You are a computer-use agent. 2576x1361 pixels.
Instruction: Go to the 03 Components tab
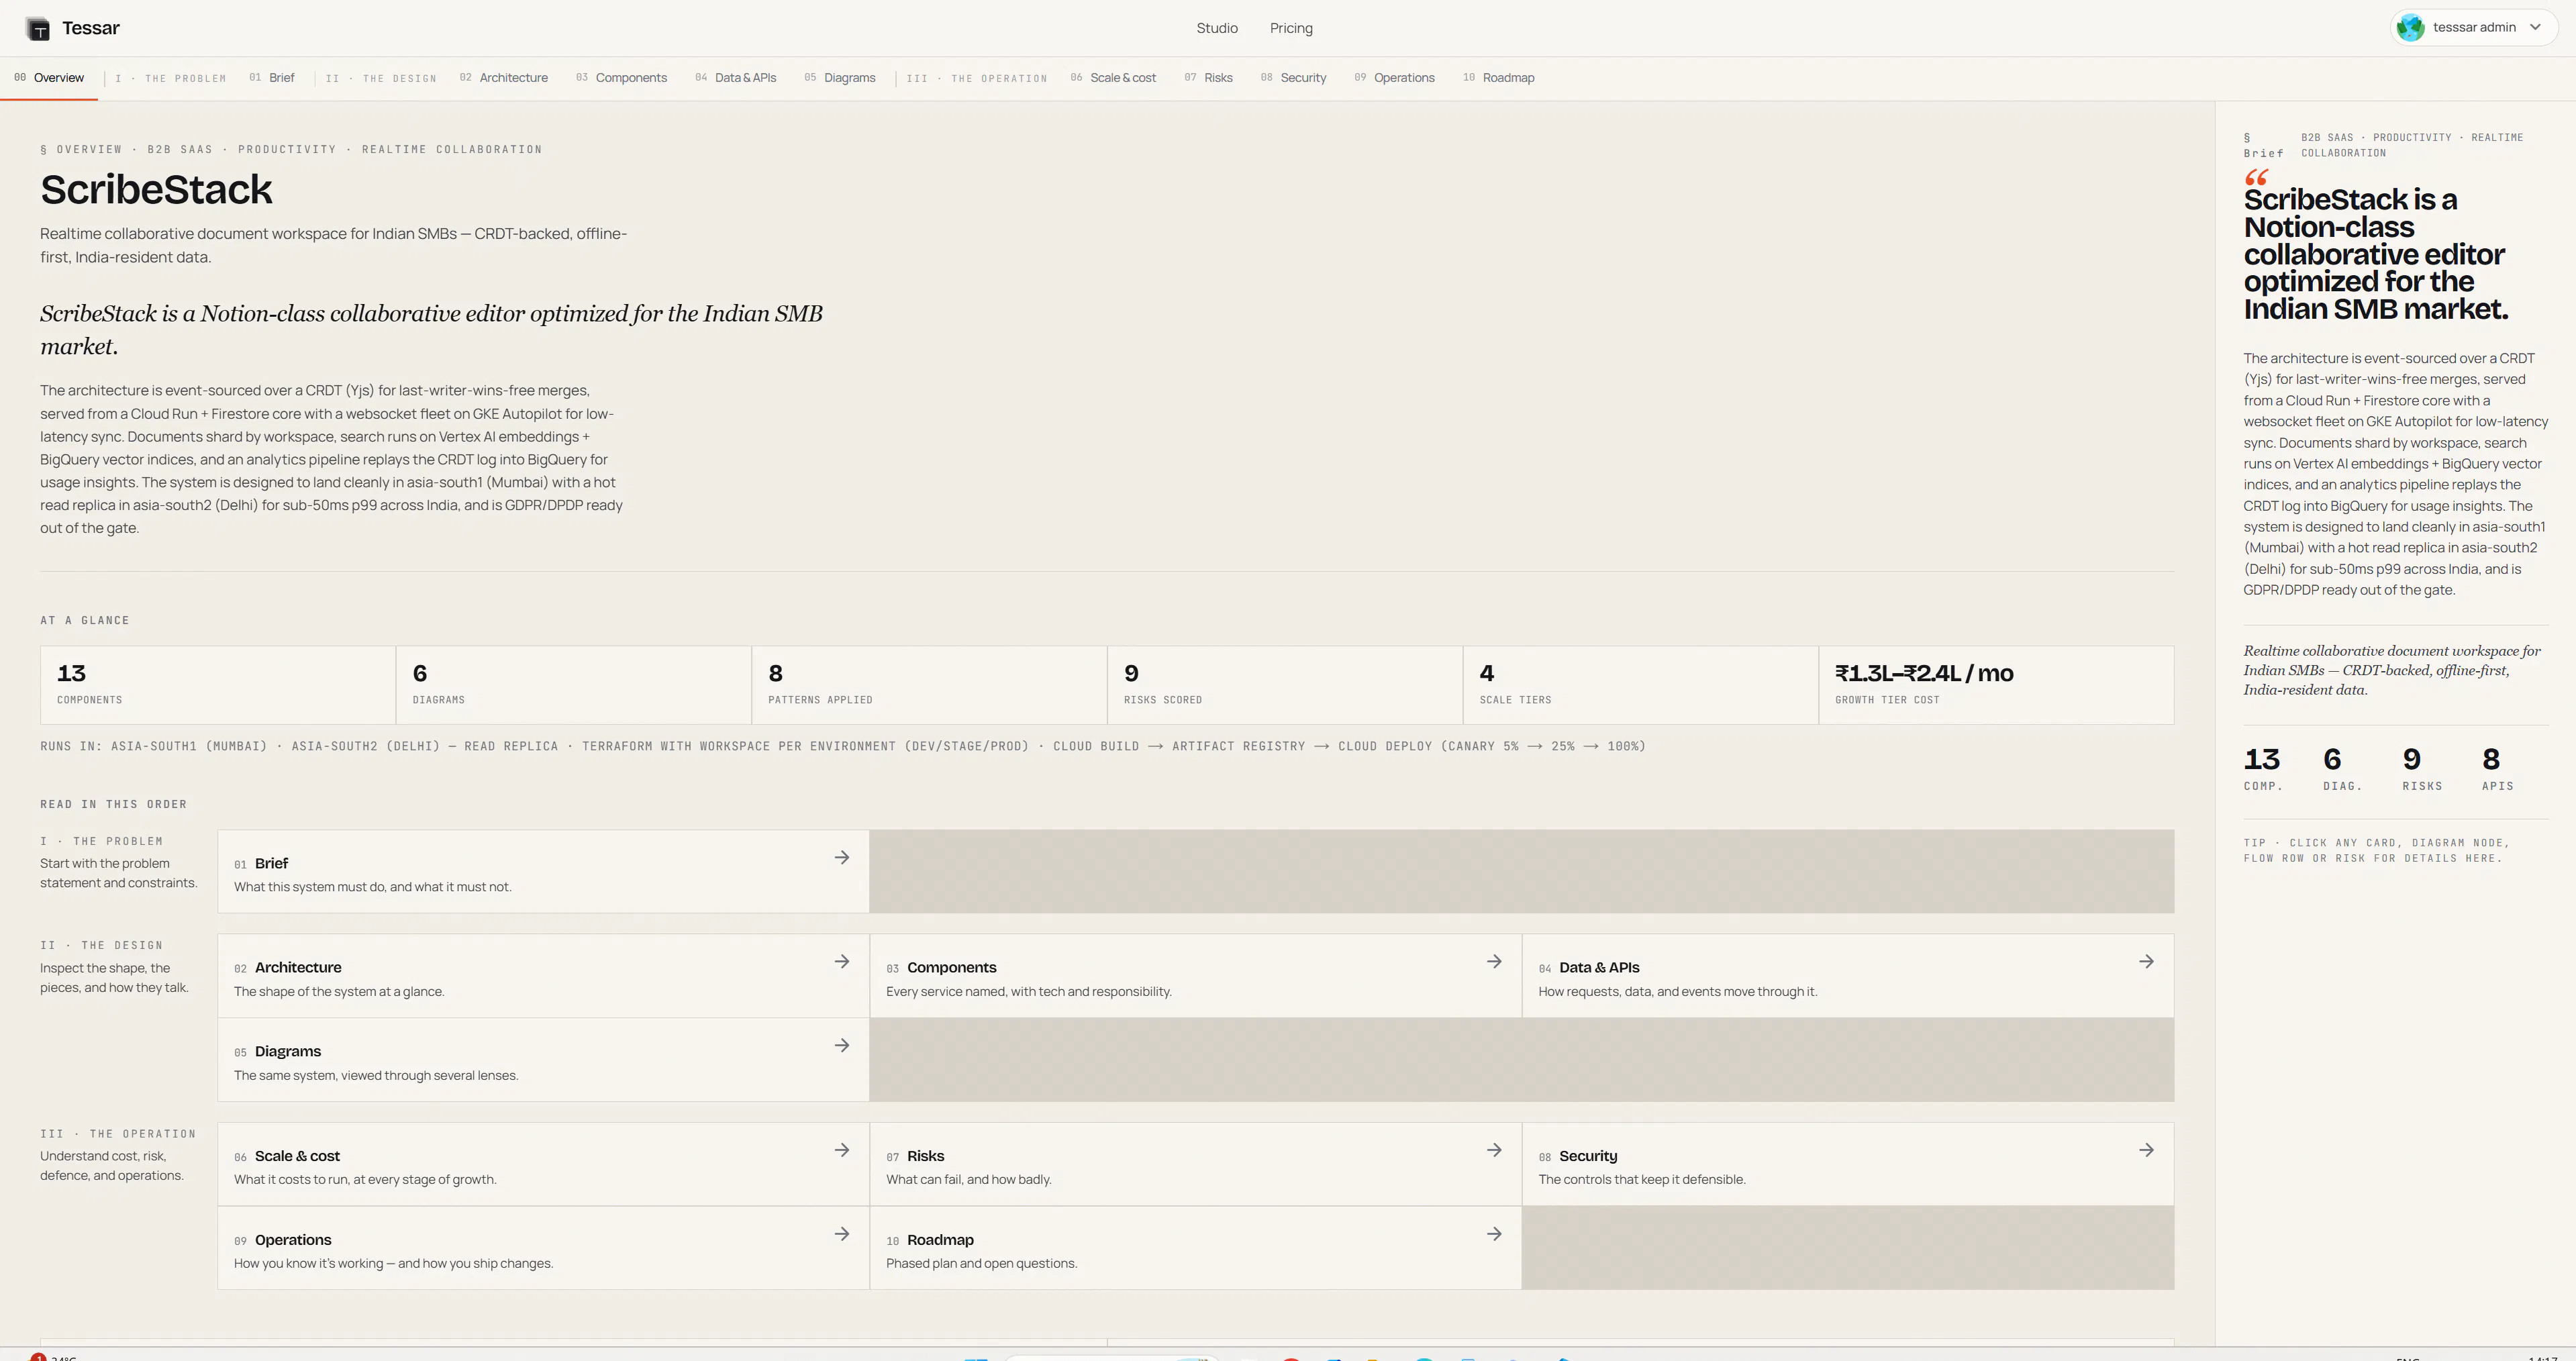(621, 78)
